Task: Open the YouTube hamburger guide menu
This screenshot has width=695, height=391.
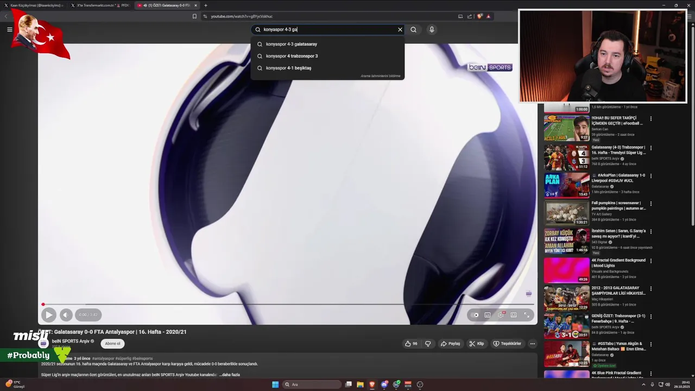Action: [9, 29]
